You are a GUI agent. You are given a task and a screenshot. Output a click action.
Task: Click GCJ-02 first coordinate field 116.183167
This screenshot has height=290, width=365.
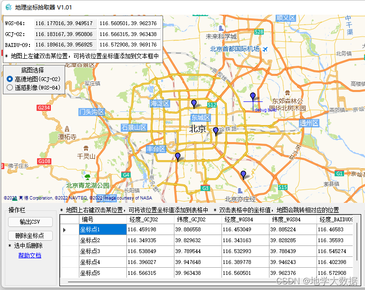coord(66,34)
